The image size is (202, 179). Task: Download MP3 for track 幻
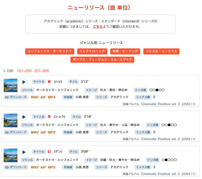point(52,167)
